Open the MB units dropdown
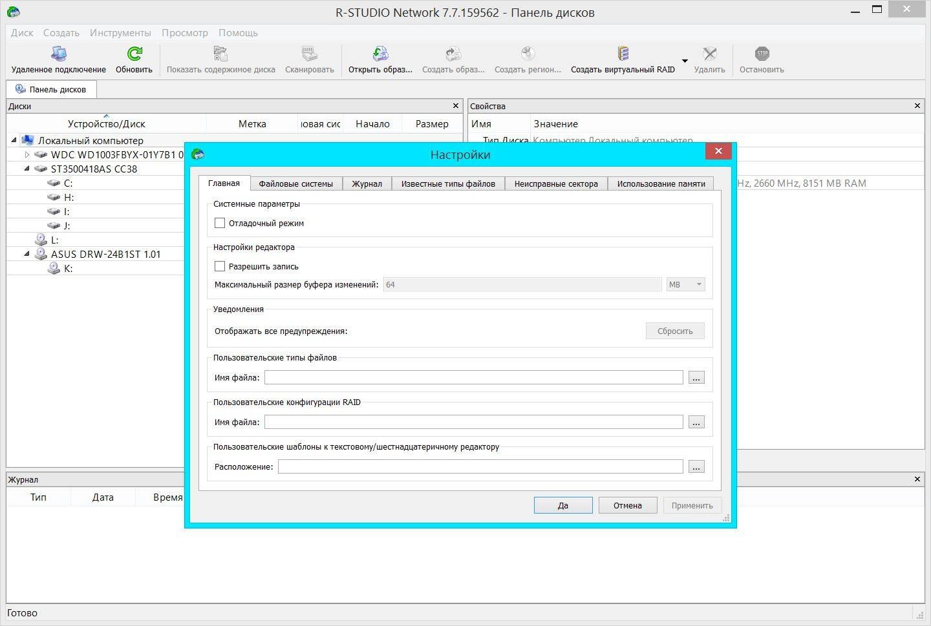The width and height of the screenshot is (931, 626). (685, 284)
